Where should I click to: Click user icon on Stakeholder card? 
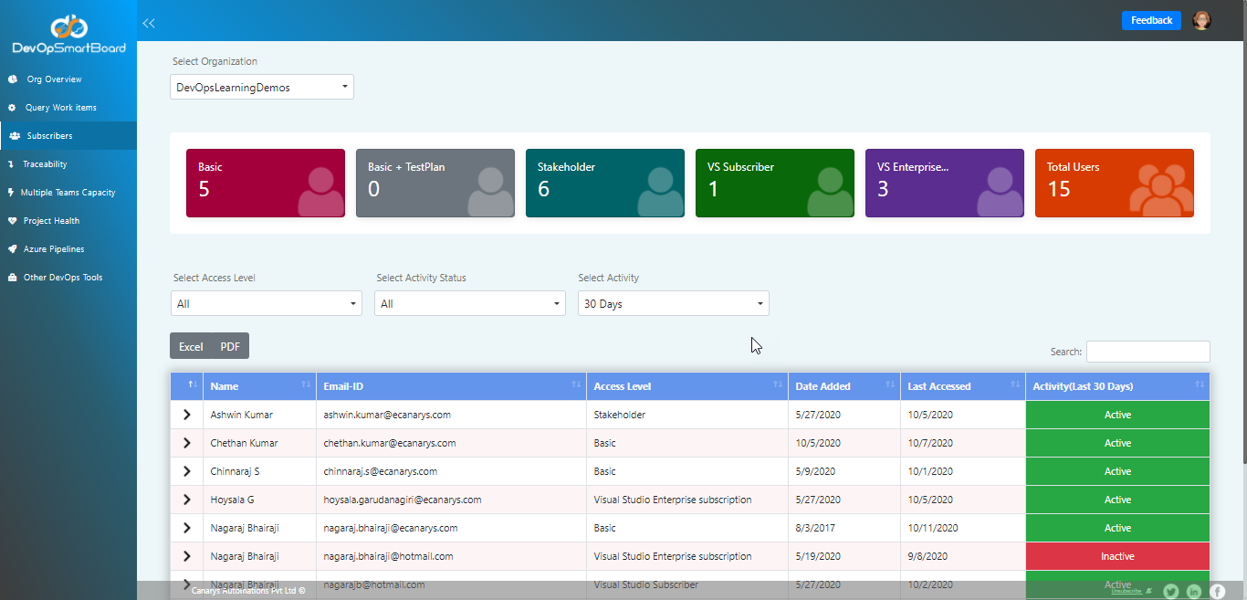coord(660,192)
